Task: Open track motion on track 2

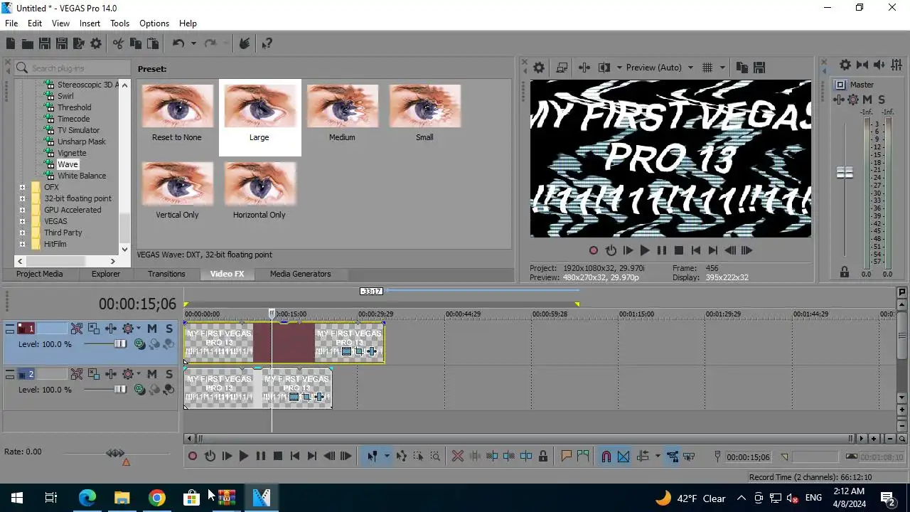Action: tap(94, 374)
